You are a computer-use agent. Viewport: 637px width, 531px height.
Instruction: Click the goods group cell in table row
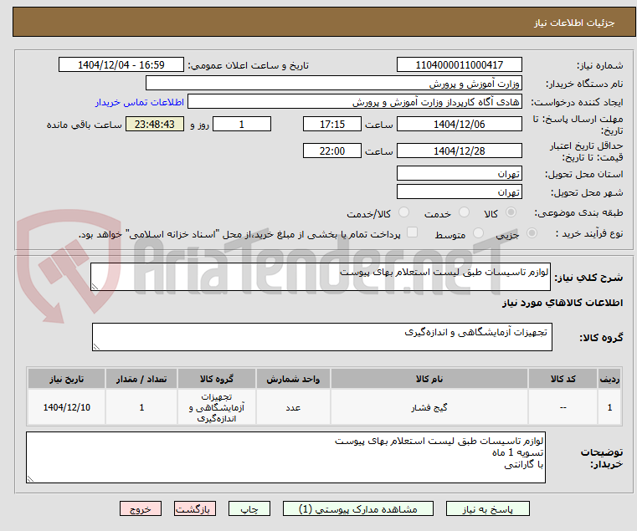tap(217, 407)
